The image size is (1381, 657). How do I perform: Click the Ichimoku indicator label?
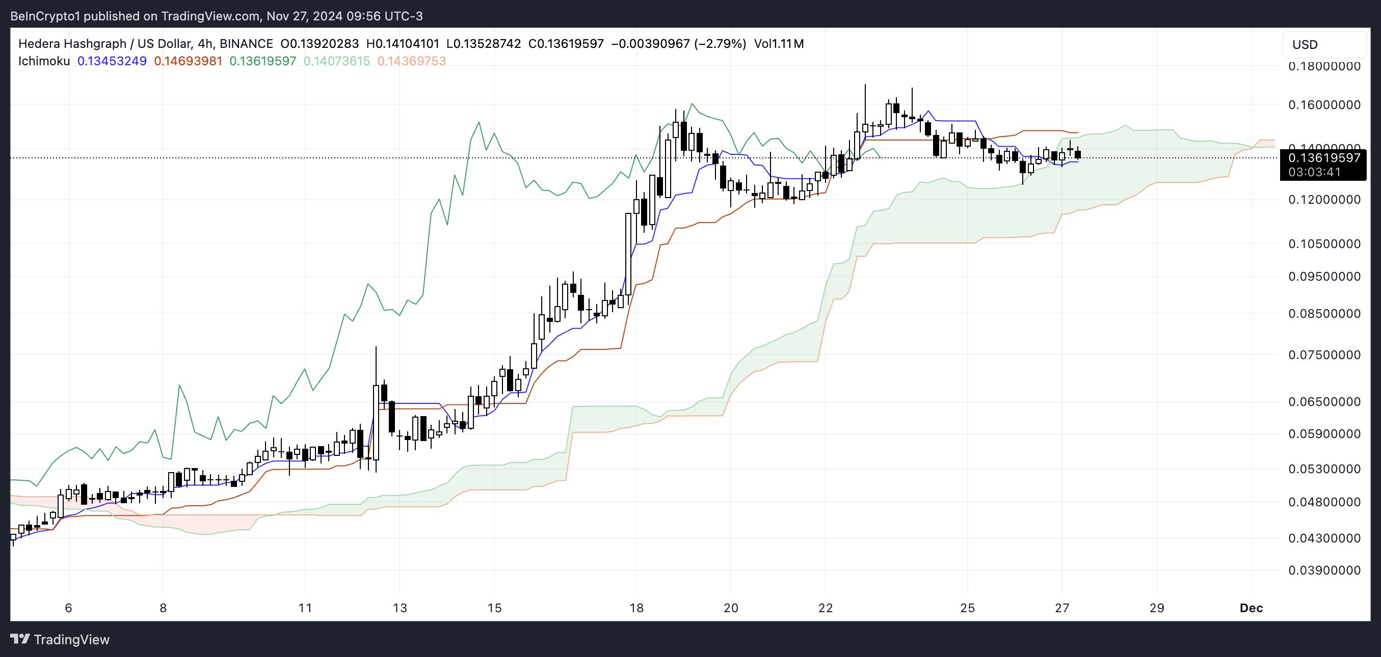[44, 61]
